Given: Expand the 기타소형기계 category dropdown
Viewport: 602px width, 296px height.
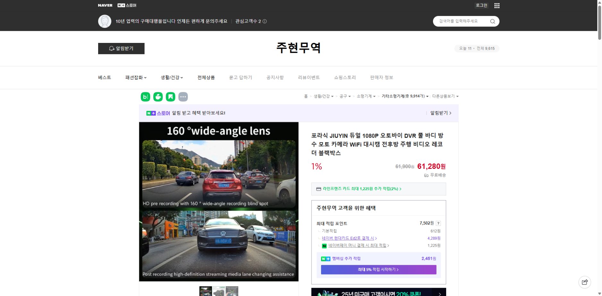Looking at the screenshot, I should (x=404, y=96).
